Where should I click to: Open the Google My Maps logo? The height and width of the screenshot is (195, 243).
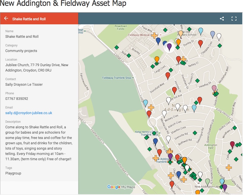121,187
